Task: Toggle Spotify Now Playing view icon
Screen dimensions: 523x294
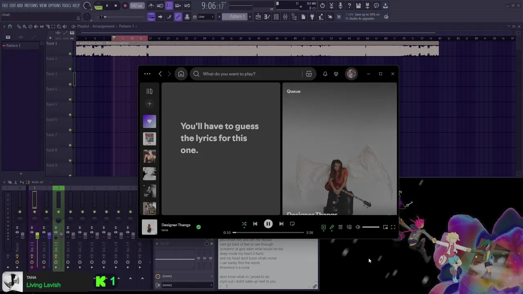Action: coord(323,227)
